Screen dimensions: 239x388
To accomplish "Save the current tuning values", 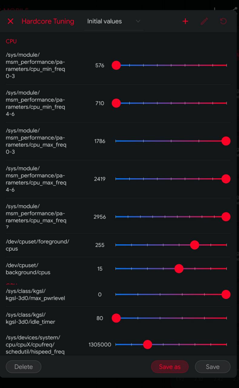I will click(213, 367).
